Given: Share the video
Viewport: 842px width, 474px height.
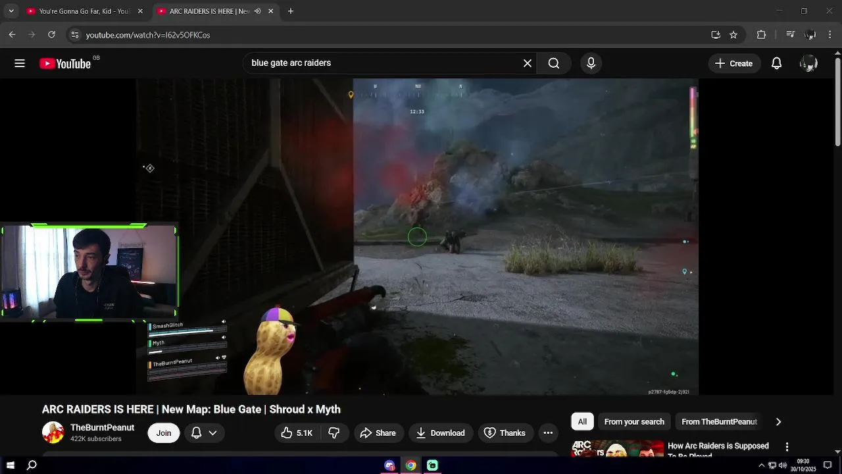Looking at the screenshot, I should (378, 433).
